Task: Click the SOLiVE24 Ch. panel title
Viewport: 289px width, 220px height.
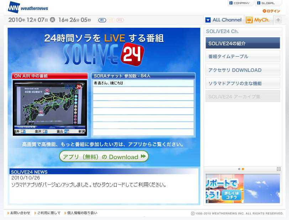Action: click(222, 32)
